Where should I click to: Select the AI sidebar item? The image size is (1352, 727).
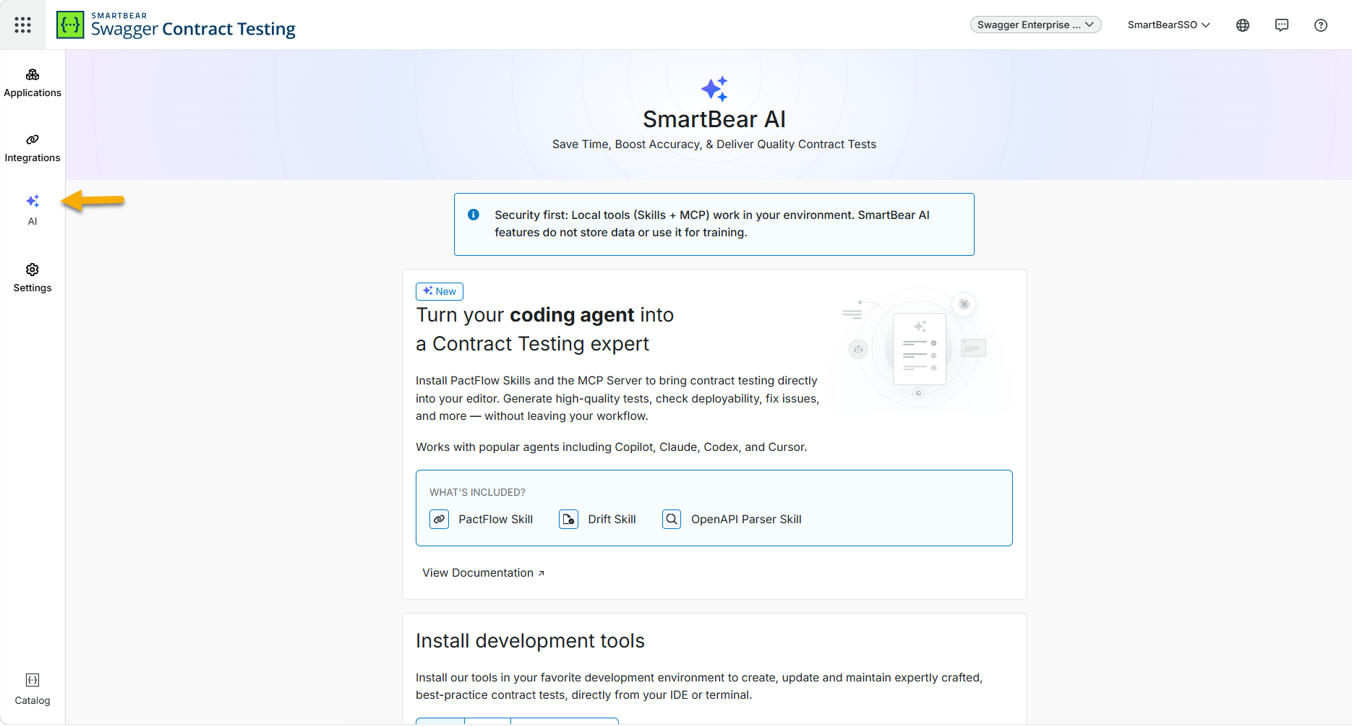point(33,210)
